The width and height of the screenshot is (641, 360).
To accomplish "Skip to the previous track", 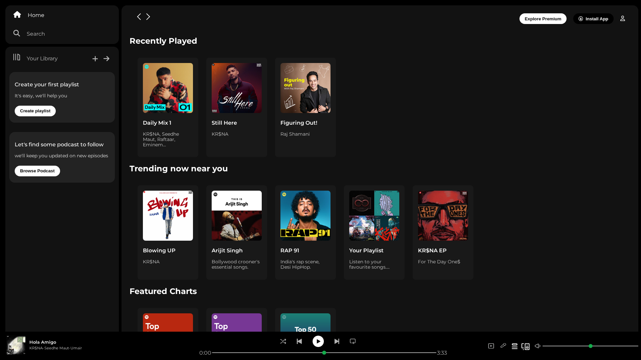I will [x=299, y=341].
